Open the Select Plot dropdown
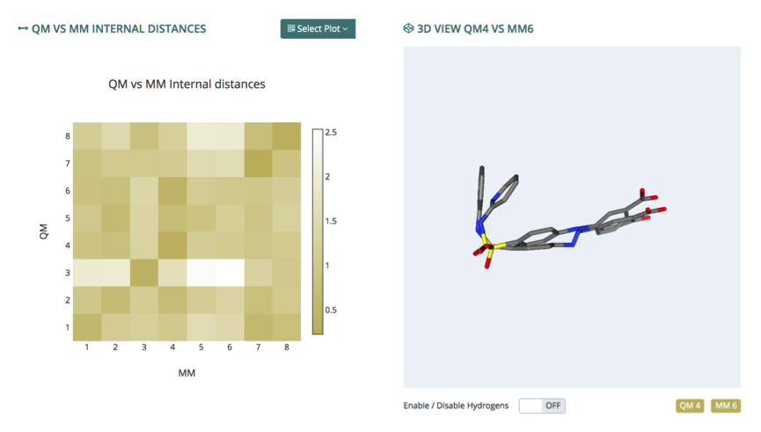Viewport: 761px width, 432px height. (x=318, y=29)
